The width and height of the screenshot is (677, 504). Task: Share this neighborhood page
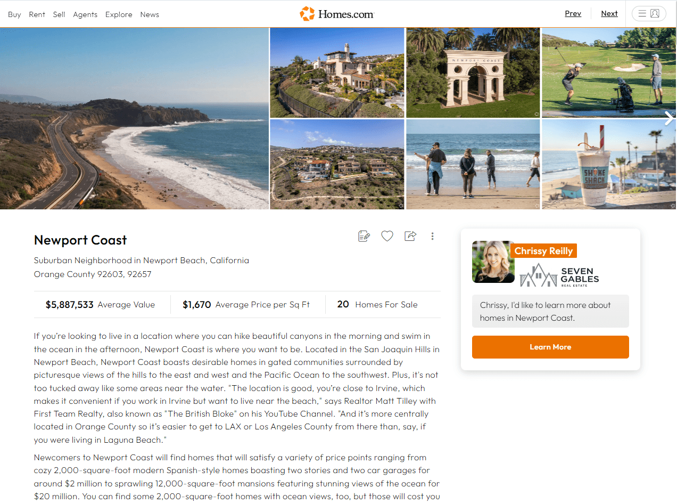410,236
